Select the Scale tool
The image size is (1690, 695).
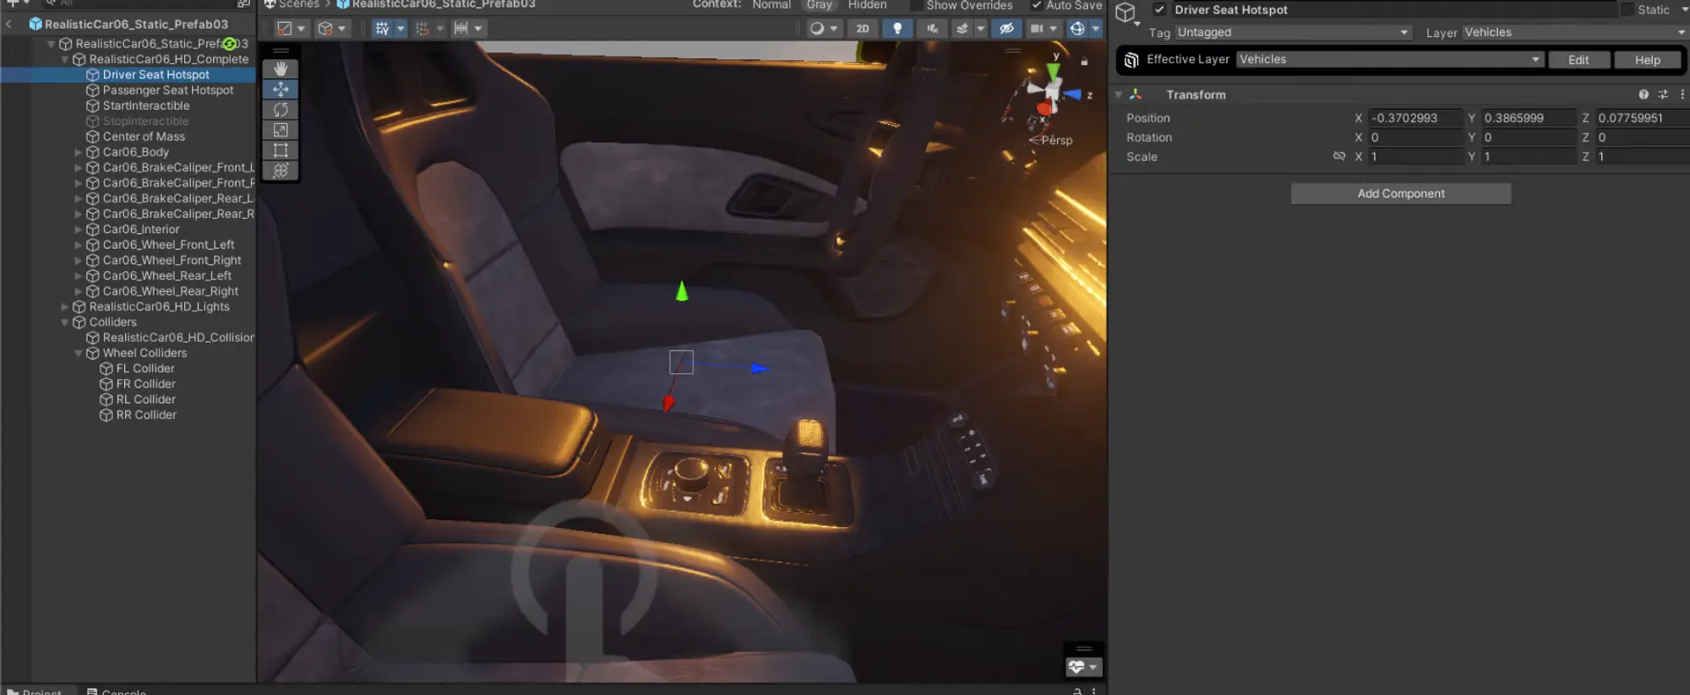(x=281, y=129)
